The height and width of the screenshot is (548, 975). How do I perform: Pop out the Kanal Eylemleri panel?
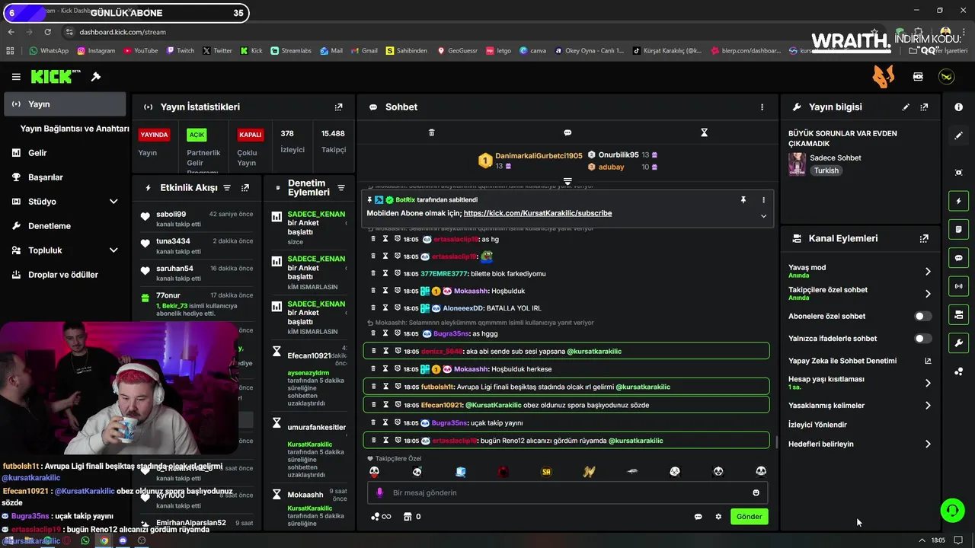pos(924,238)
